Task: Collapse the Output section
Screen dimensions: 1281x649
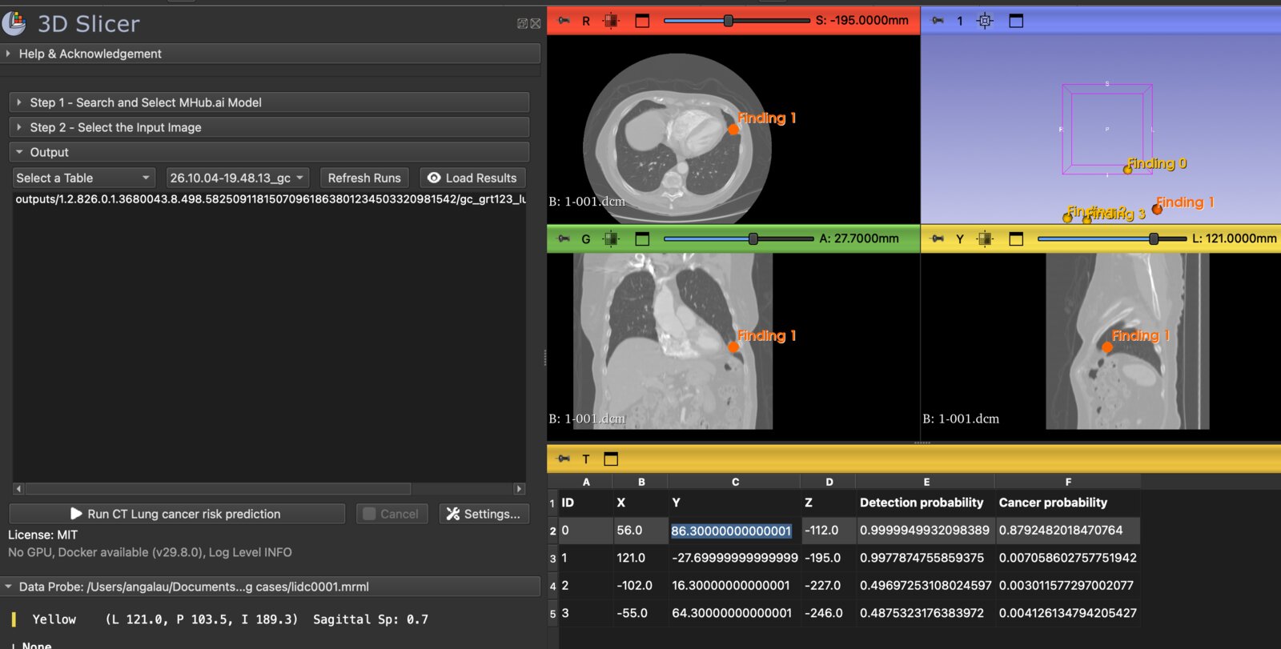Action: click(269, 152)
